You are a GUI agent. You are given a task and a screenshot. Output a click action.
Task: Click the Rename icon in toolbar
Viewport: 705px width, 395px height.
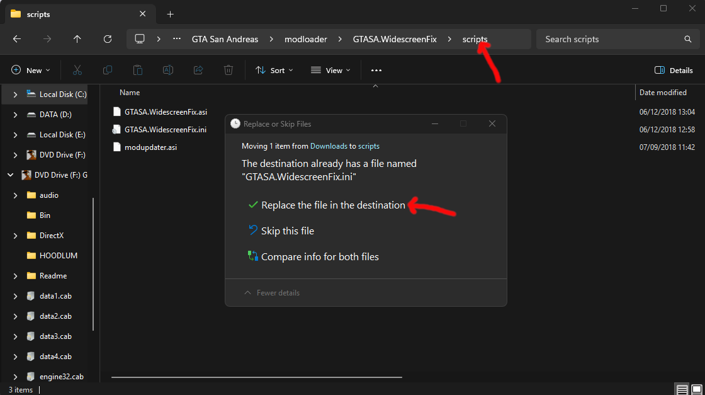pos(167,70)
